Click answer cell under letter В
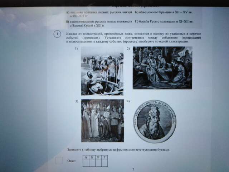229x172 pixels. [98, 163]
